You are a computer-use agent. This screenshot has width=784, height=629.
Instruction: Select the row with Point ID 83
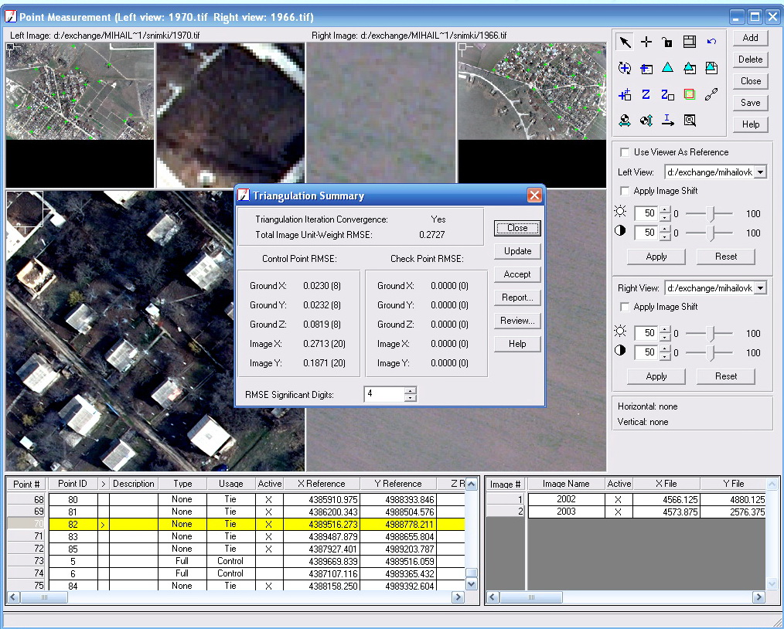tap(73, 536)
